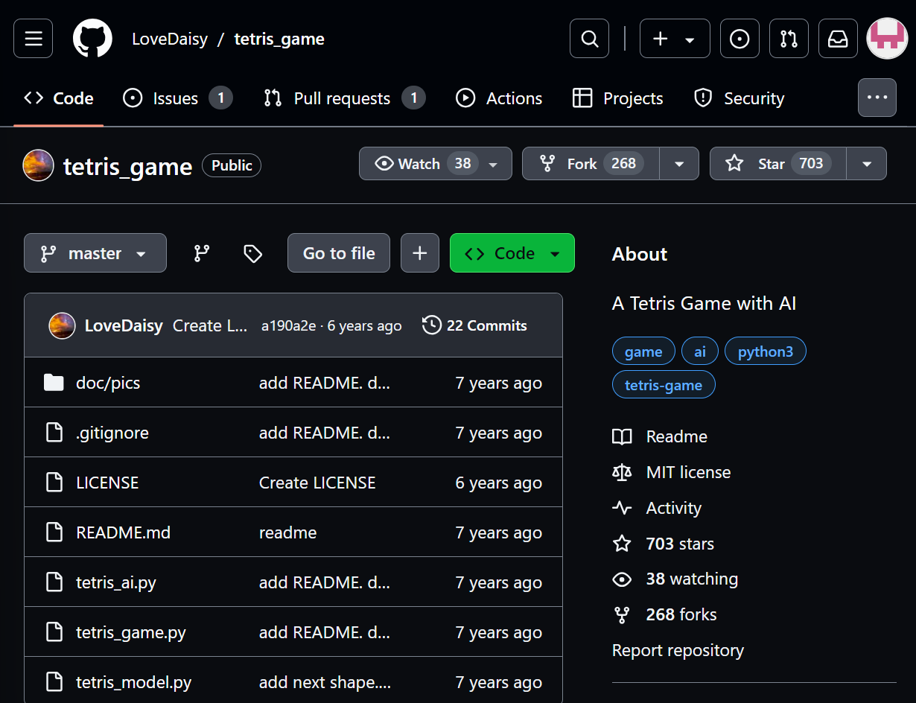Expand the Fork options dropdown arrow

(679, 164)
